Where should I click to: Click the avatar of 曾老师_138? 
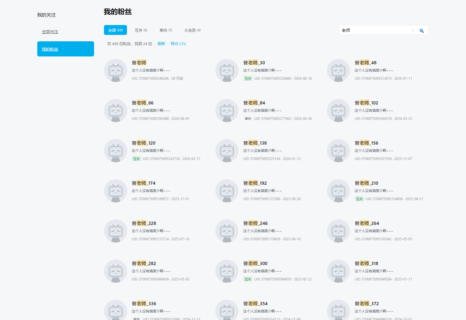click(x=227, y=151)
